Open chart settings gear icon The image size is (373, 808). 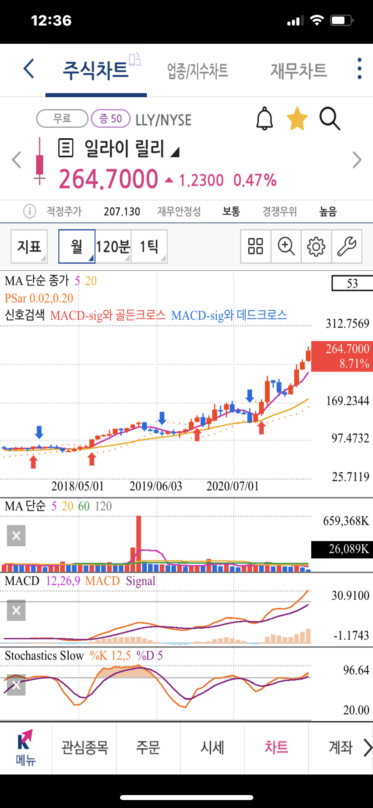[x=316, y=246]
